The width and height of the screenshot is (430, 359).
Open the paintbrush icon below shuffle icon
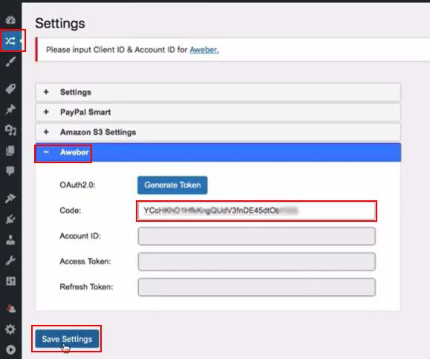tap(10, 62)
